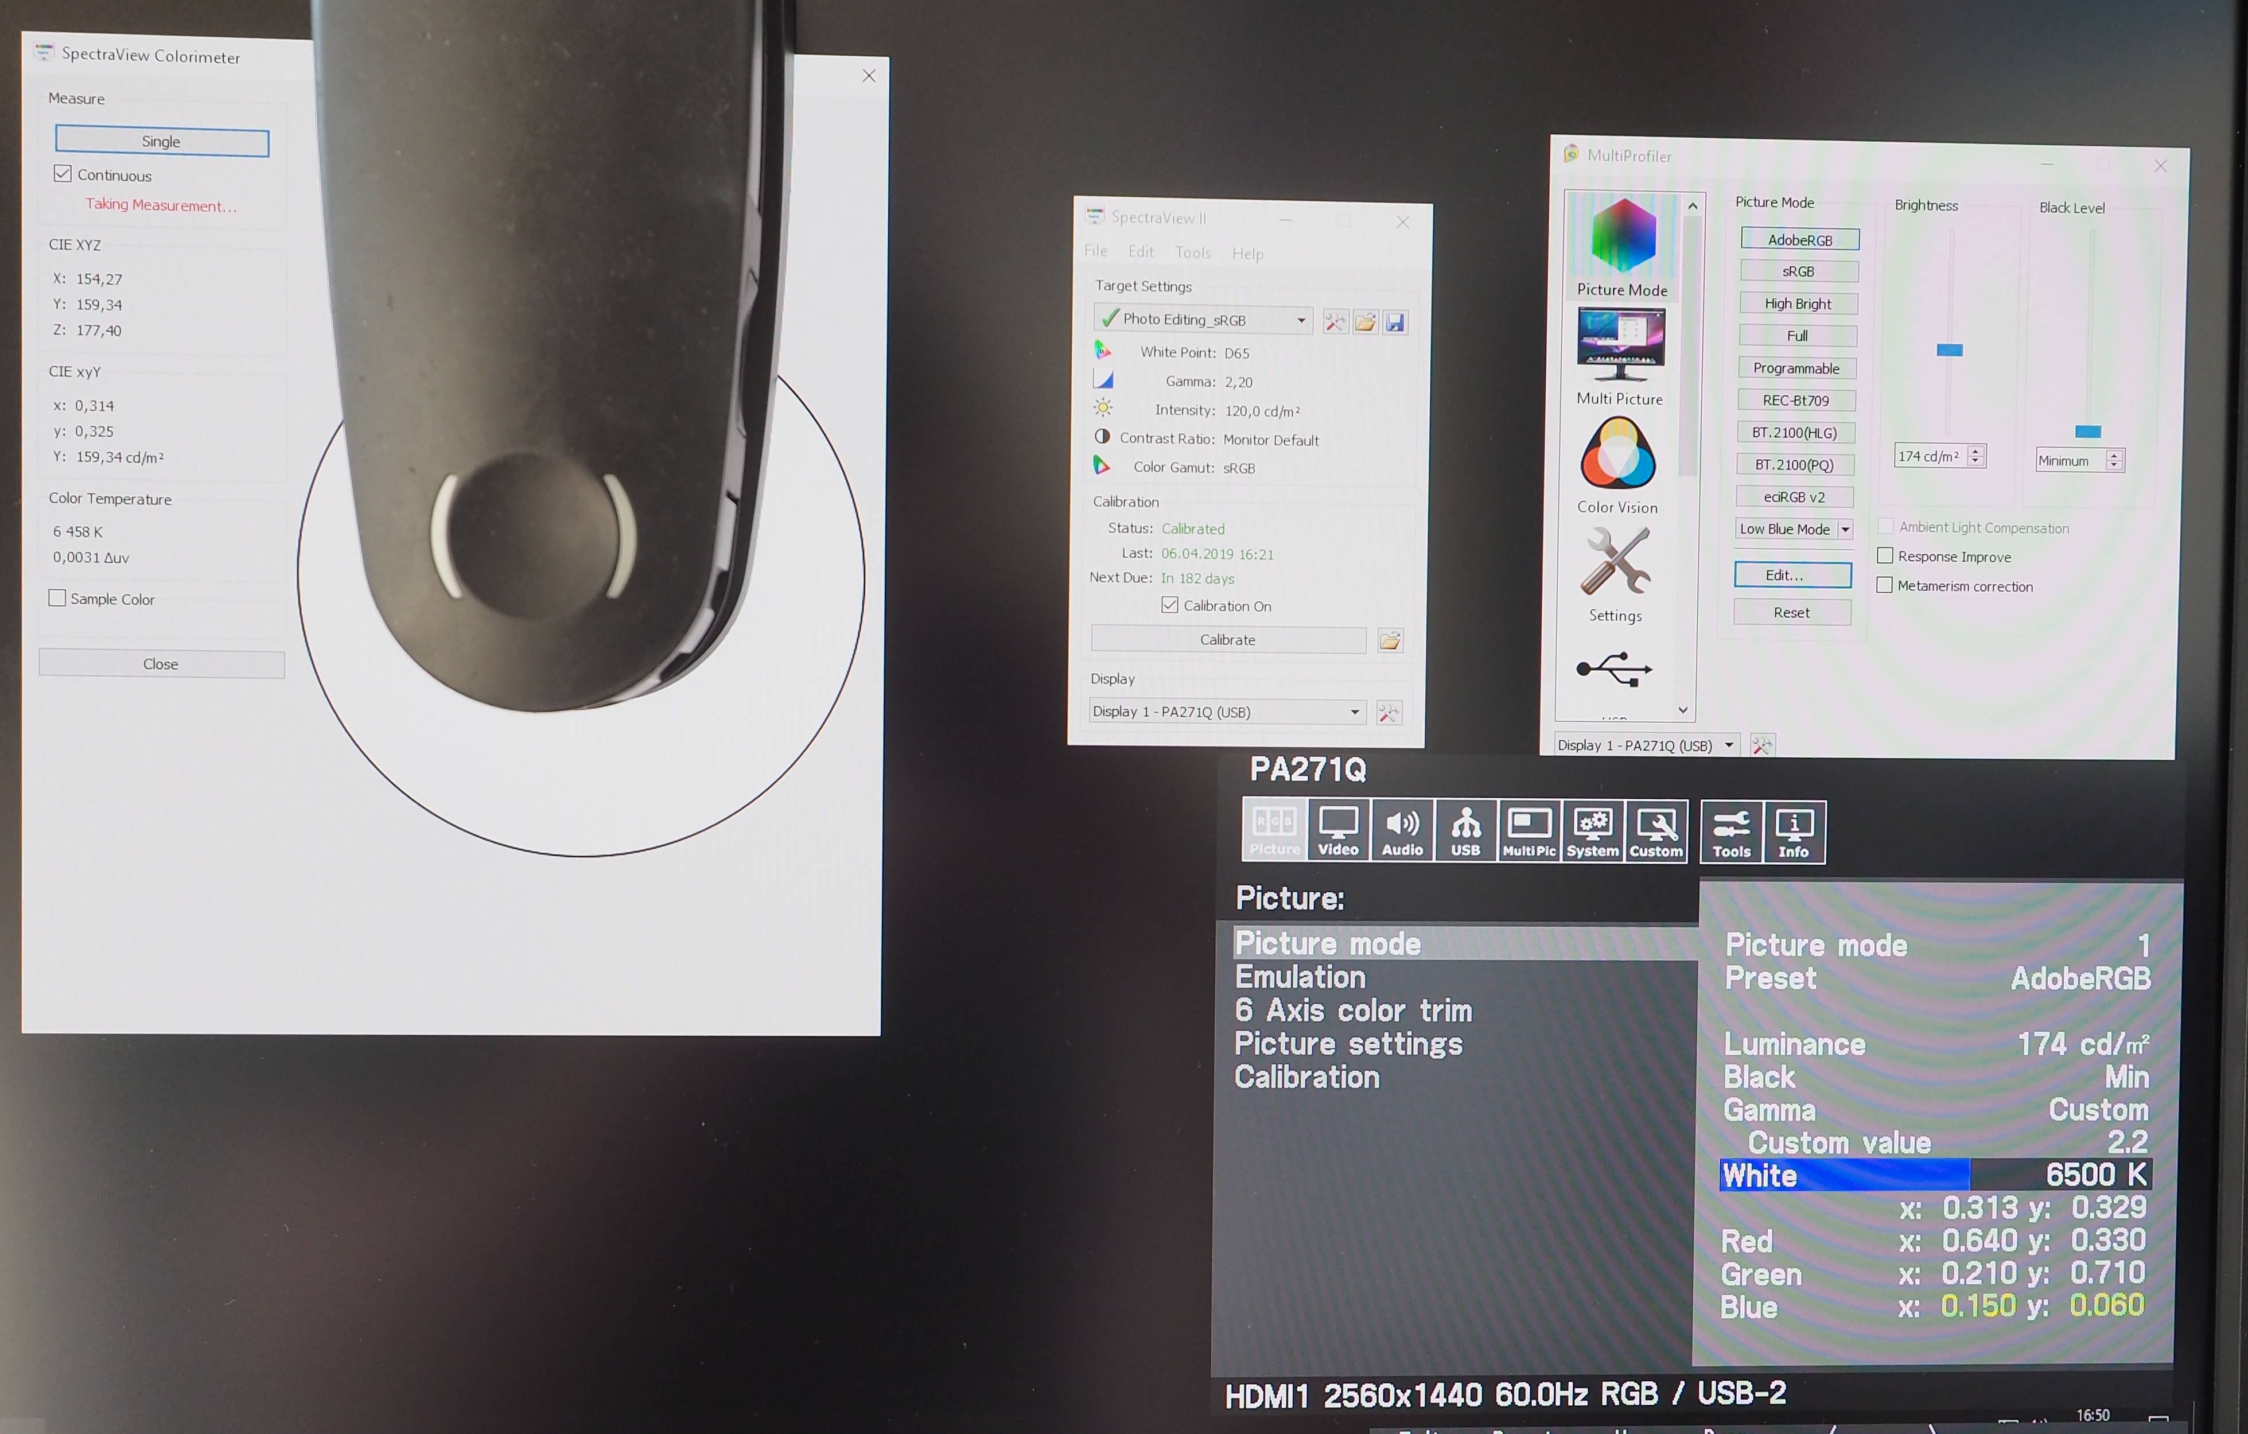Click the blue floppy save target icon
The image size is (2248, 1434).
(1395, 323)
